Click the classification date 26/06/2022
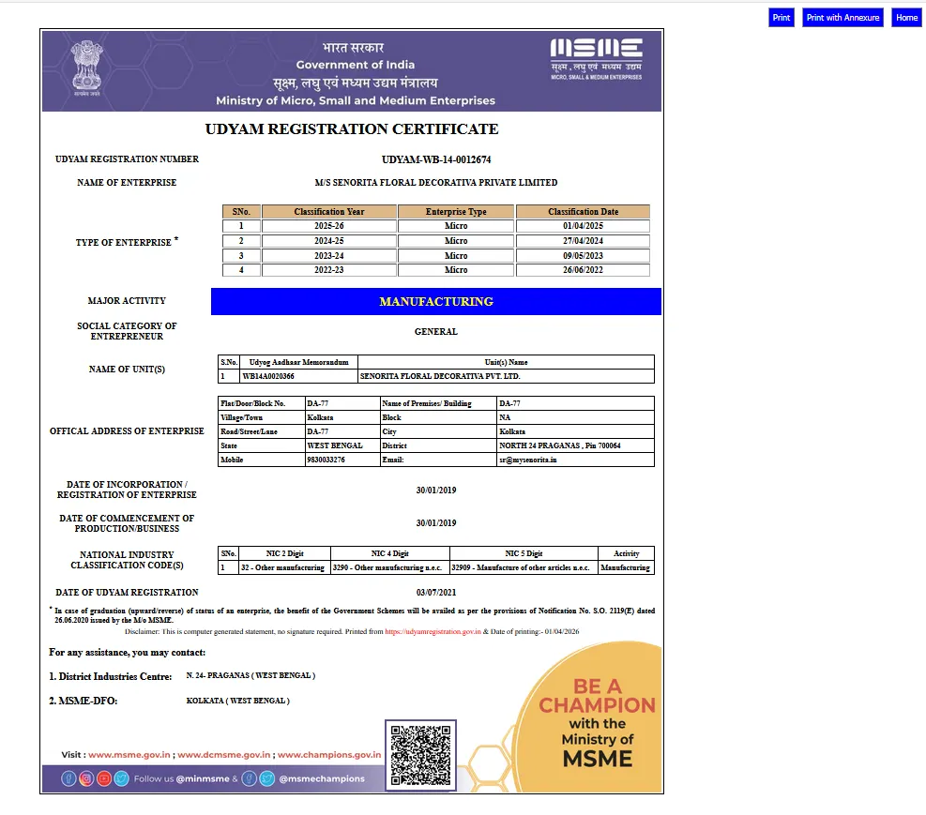 point(583,270)
